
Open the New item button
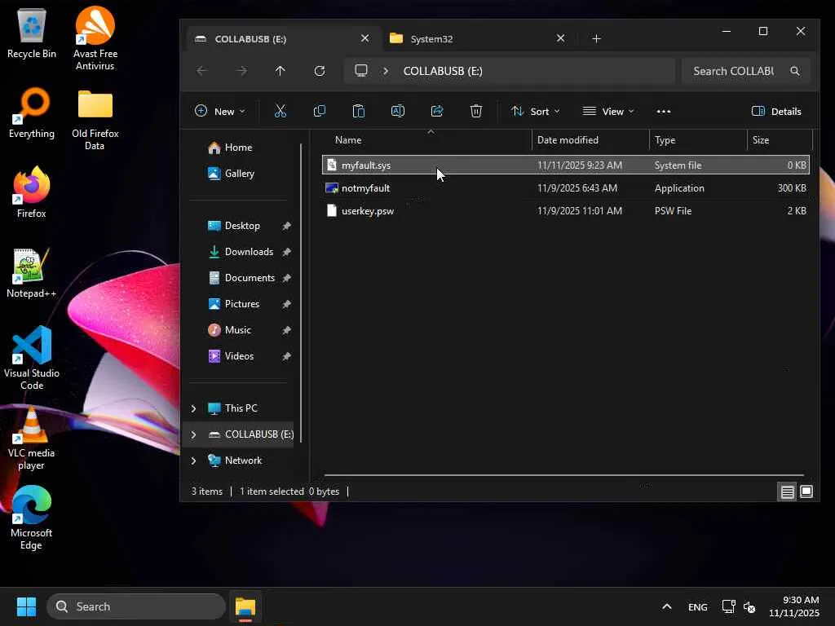[x=219, y=111]
